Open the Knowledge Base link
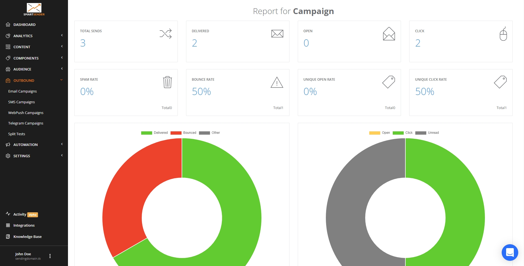The image size is (524, 266). [28, 237]
